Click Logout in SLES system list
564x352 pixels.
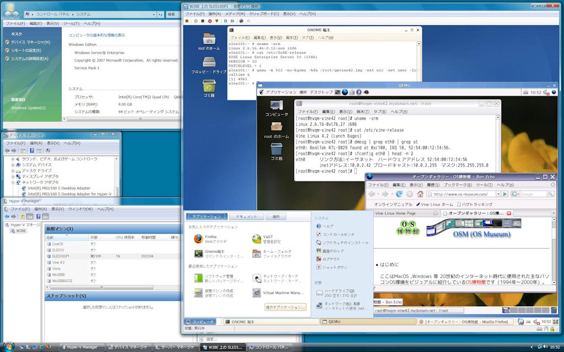coord(328,259)
